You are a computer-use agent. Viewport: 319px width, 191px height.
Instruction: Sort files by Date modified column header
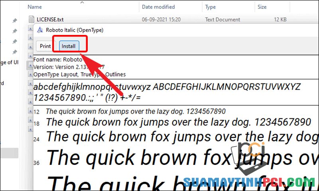[x=158, y=7]
